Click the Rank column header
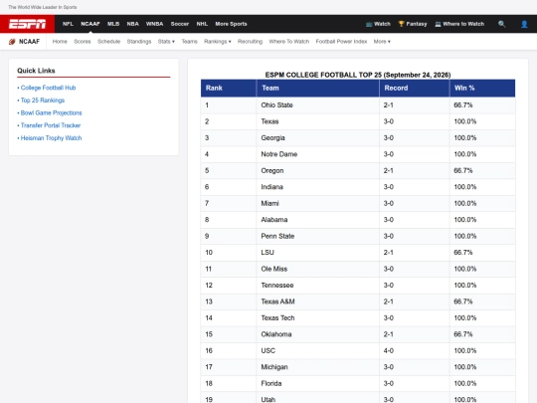Screen dimensions: 537x403 [228, 89]
